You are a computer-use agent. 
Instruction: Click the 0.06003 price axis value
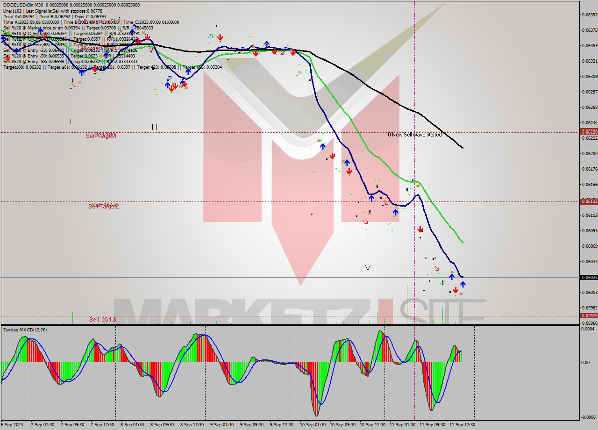click(590, 292)
